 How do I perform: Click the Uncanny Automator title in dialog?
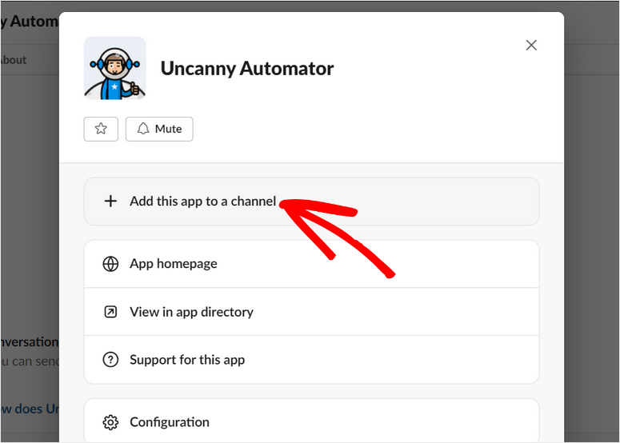(247, 69)
